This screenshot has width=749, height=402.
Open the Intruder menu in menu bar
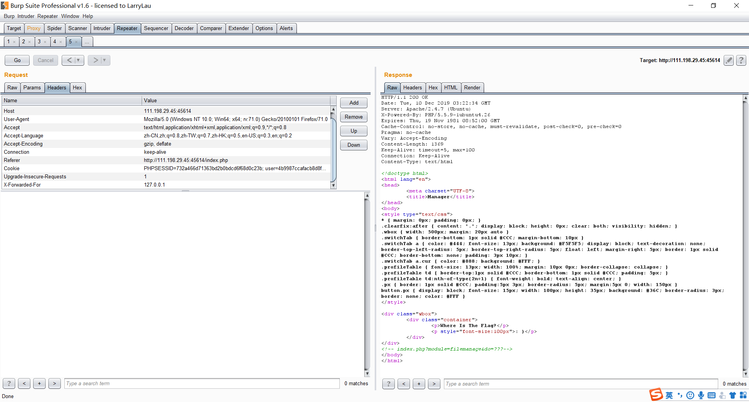(x=26, y=16)
